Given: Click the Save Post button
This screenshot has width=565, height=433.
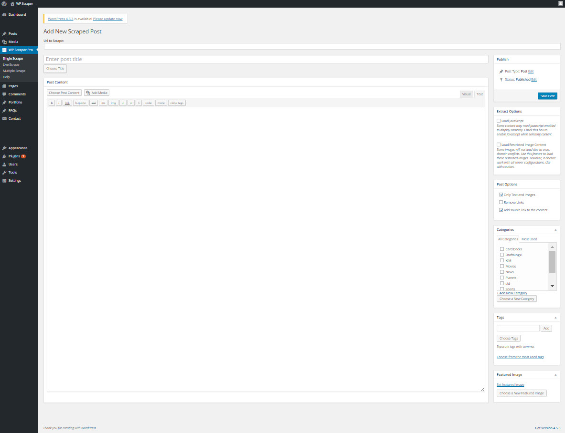Looking at the screenshot, I should [547, 96].
